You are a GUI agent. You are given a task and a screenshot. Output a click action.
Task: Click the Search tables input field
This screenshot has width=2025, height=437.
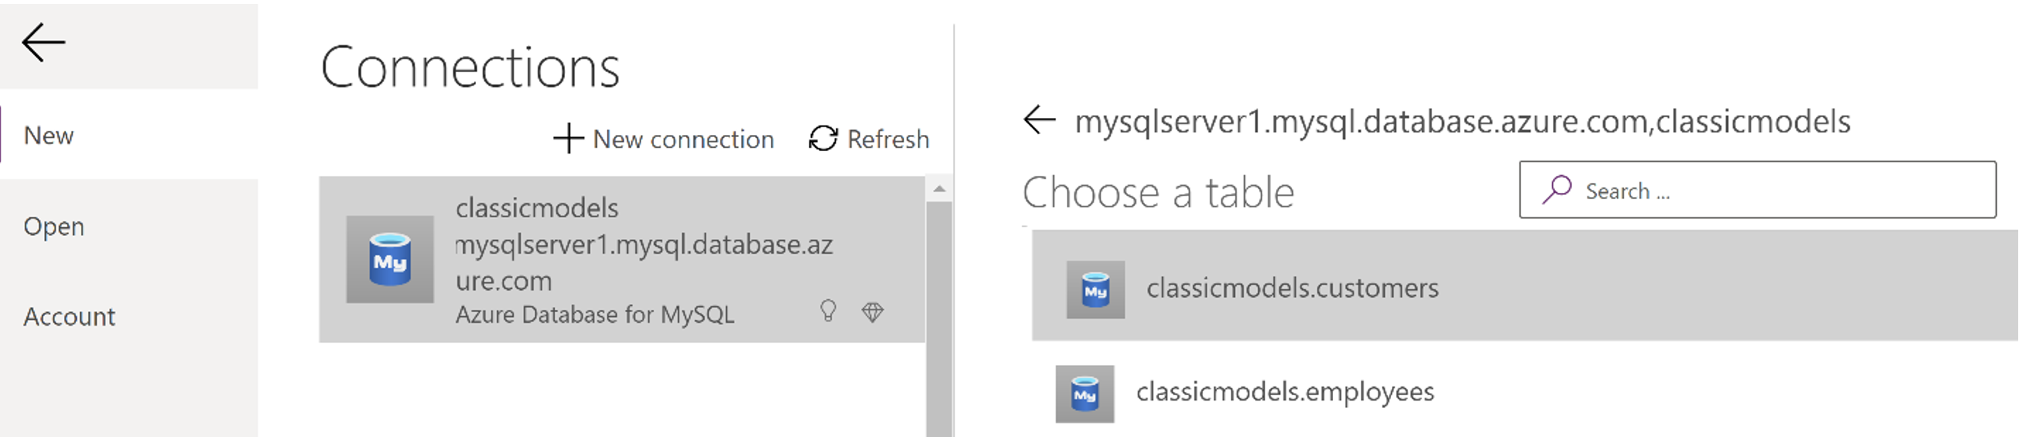pos(1758,190)
